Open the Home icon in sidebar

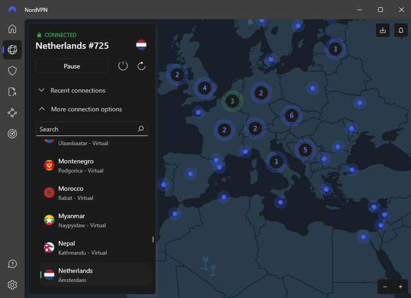click(12, 29)
